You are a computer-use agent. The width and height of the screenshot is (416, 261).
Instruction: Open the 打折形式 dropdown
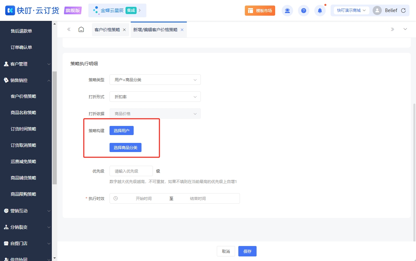click(x=155, y=97)
